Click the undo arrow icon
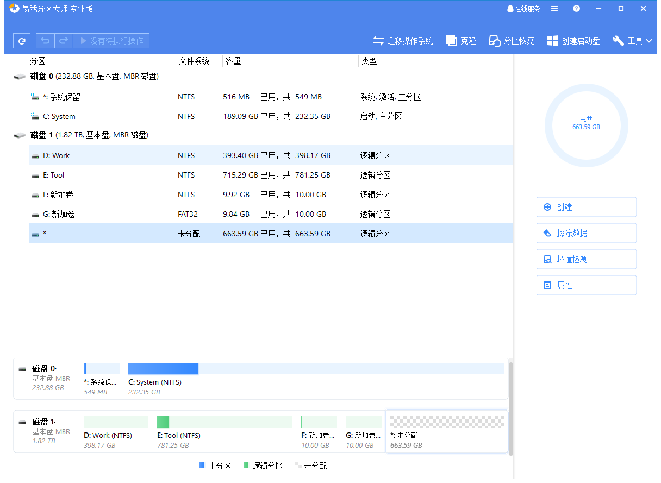This screenshot has height=483, width=661. point(45,41)
